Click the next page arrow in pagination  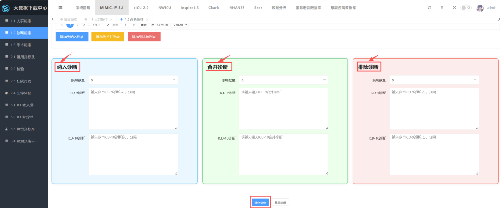point(108,24)
